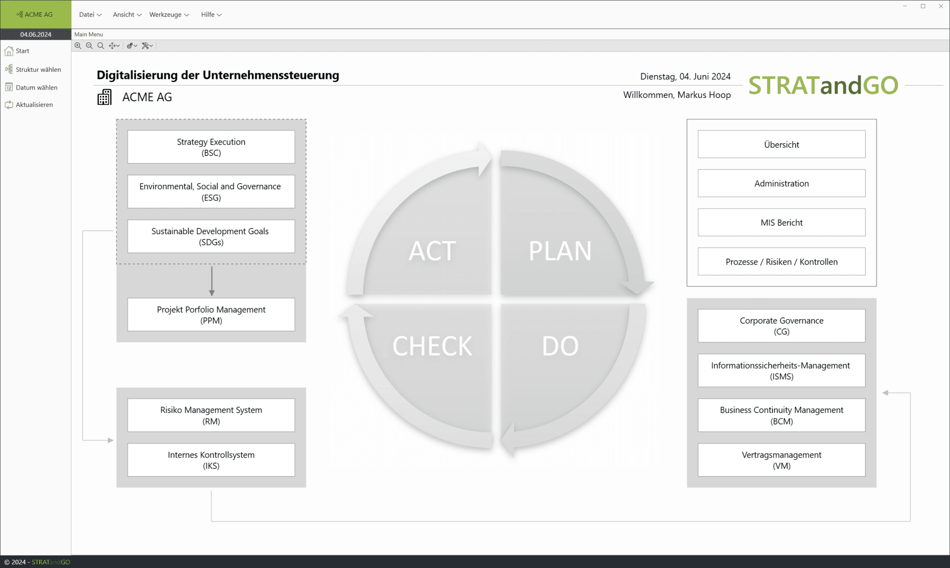Open Struktur wählen in the sidebar
This screenshot has width=950, height=568.
pos(38,70)
